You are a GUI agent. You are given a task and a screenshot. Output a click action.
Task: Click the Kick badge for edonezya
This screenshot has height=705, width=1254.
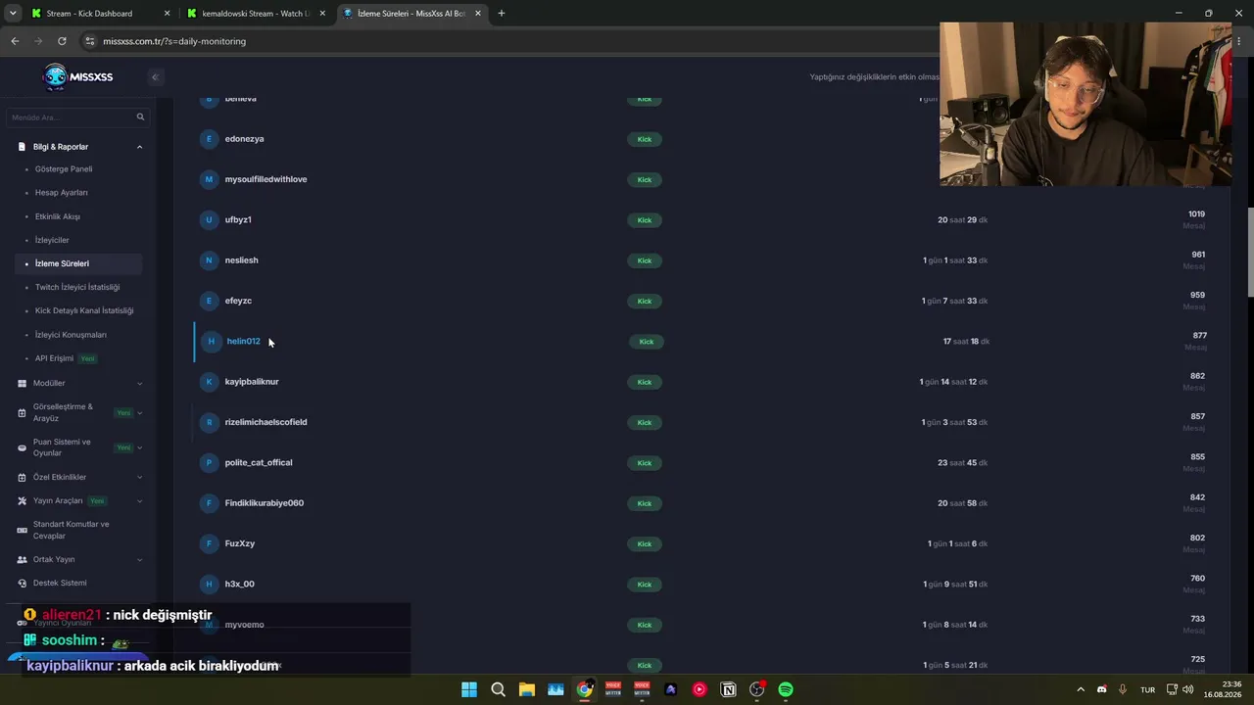pyautogui.click(x=645, y=139)
